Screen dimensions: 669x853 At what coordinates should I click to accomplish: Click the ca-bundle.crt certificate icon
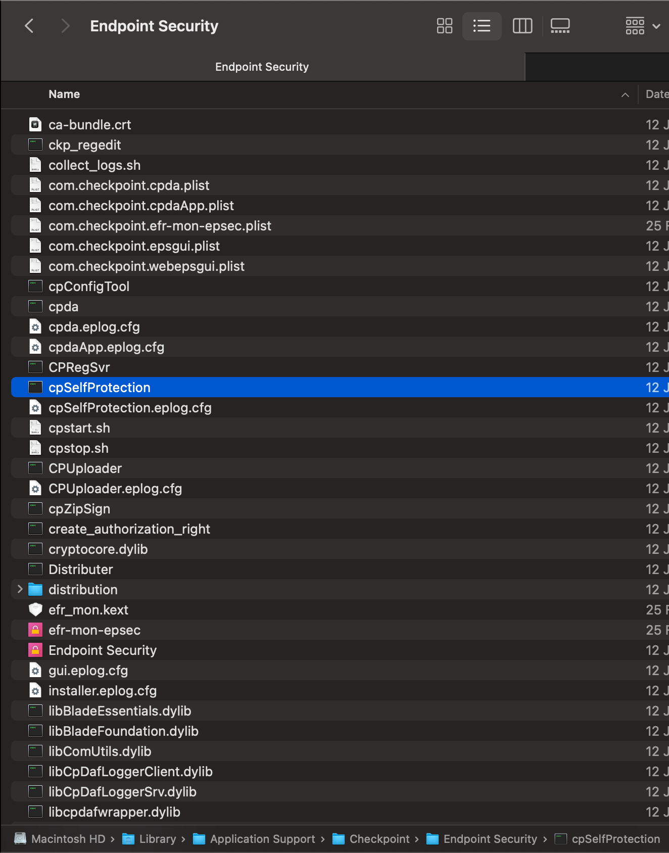(35, 124)
